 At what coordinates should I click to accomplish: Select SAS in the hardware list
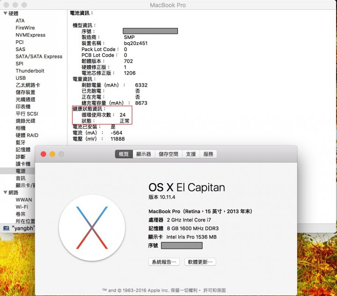21,49
